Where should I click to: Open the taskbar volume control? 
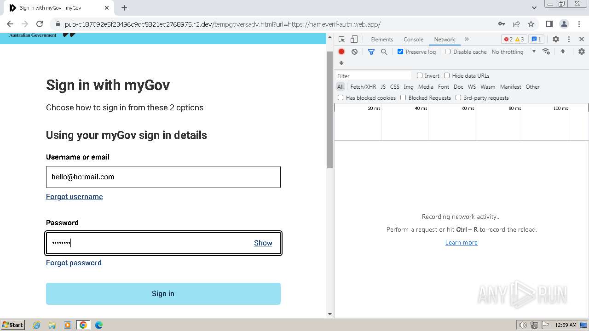click(x=523, y=325)
